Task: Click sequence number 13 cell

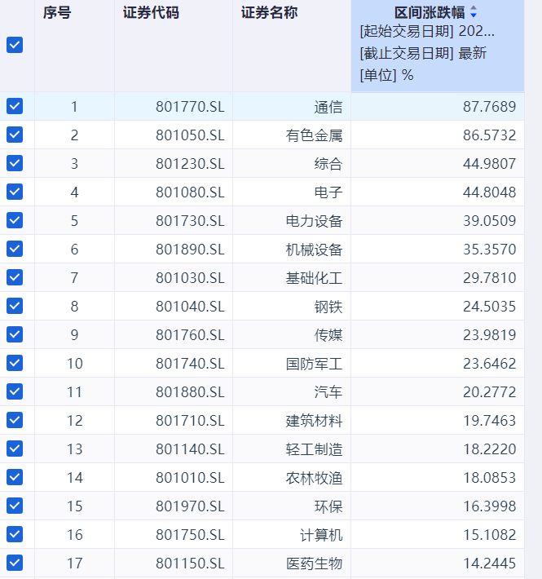Action: coord(74,449)
